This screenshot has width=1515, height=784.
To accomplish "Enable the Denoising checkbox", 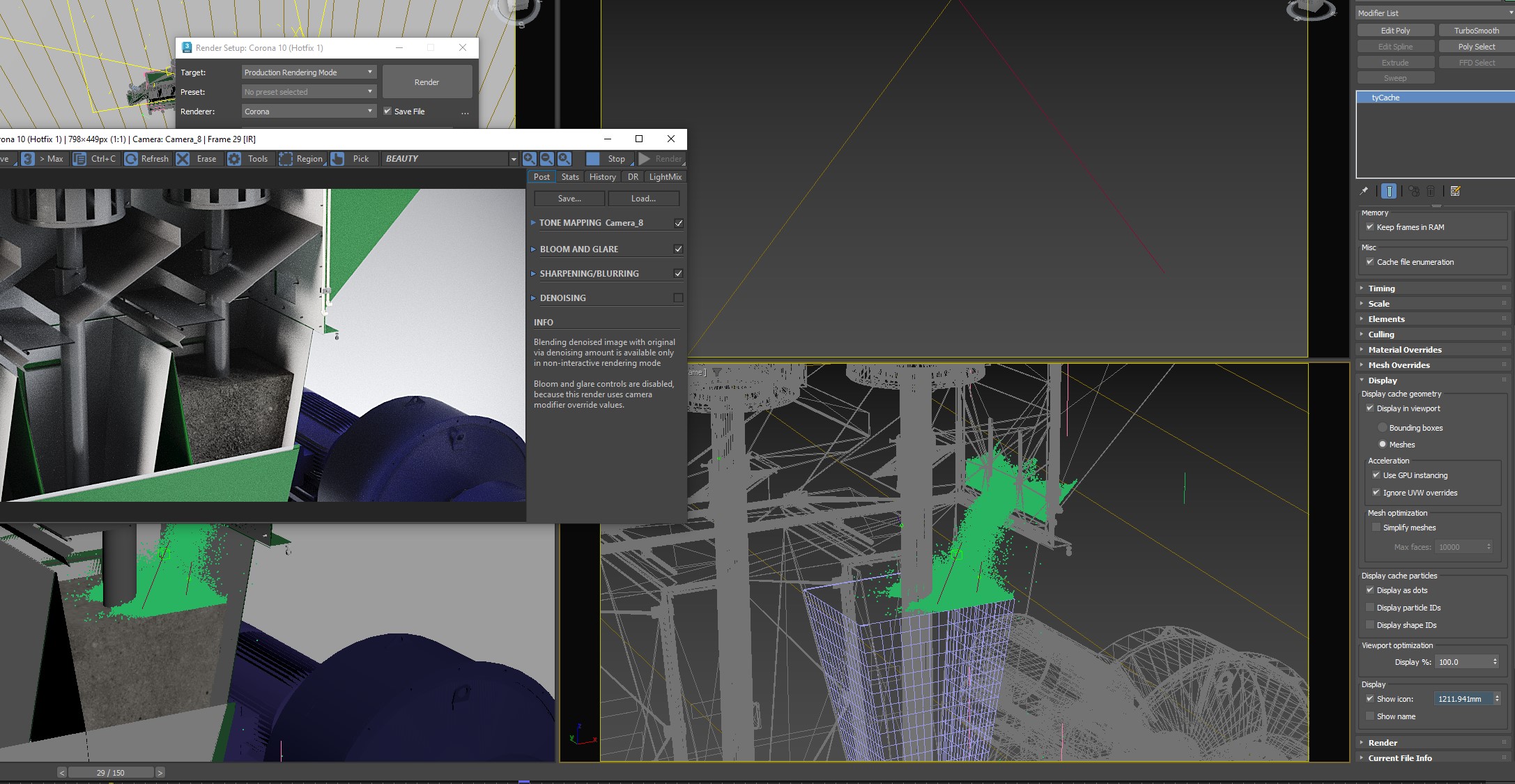I will [679, 298].
